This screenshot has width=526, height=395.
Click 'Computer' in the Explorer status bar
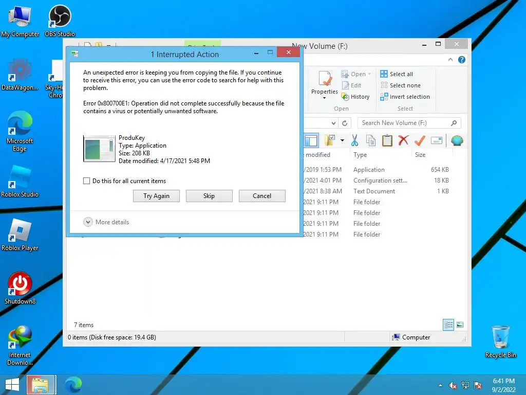[411, 337]
